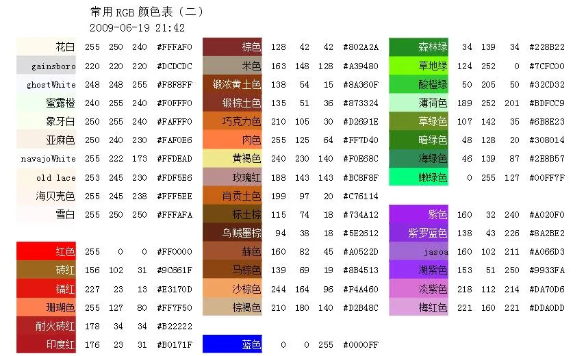
Task: Choose the 湖紫色 swatch
Action: click(418, 270)
